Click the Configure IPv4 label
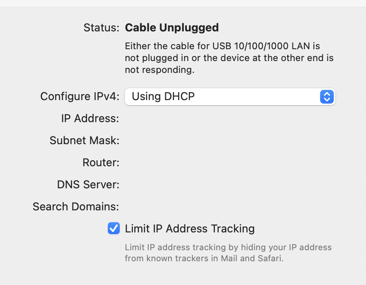This screenshot has height=285, width=366. click(x=80, y=97)
